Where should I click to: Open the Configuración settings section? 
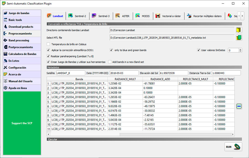[22, 68]
